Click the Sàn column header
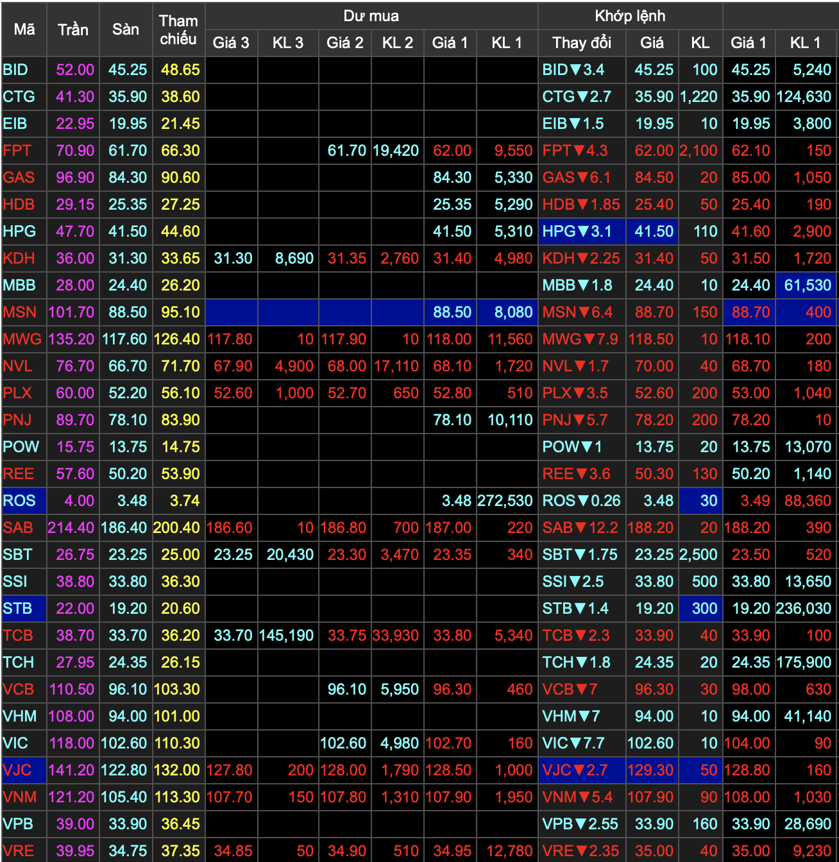 [x=126, y=30]
